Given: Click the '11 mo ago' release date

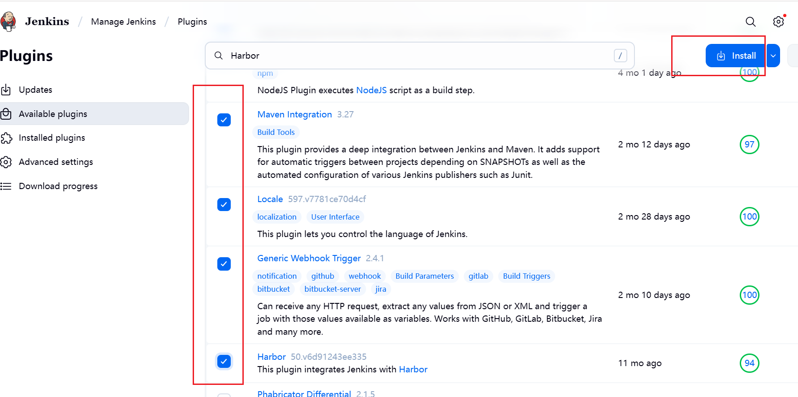Looking at the screenshot, I should 640,363.
